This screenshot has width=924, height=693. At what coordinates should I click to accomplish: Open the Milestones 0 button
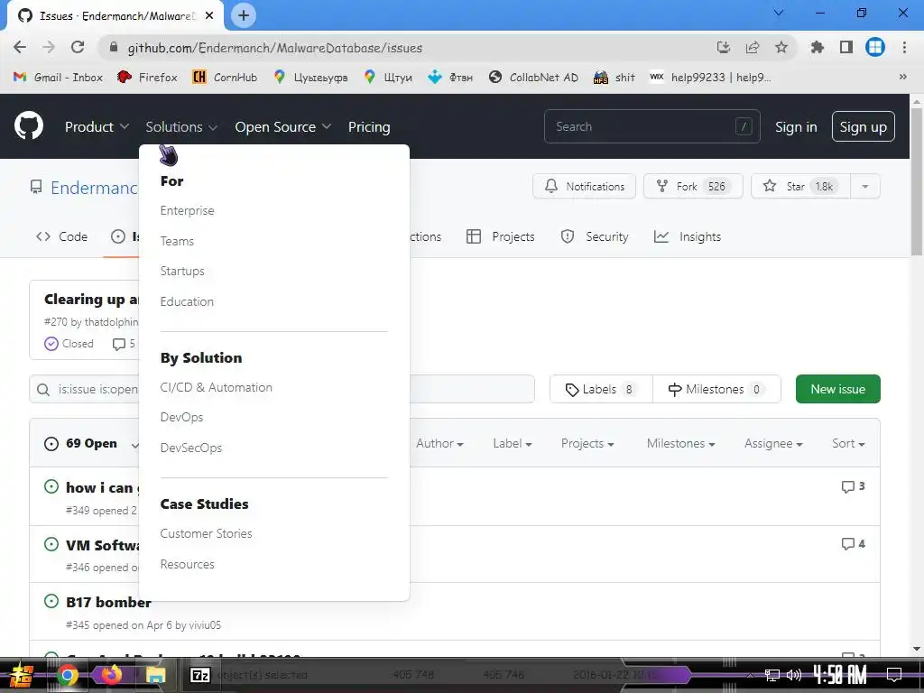pos(716,389)
